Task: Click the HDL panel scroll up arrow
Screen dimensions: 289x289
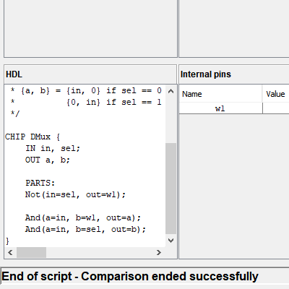Action: click(171, 91)
